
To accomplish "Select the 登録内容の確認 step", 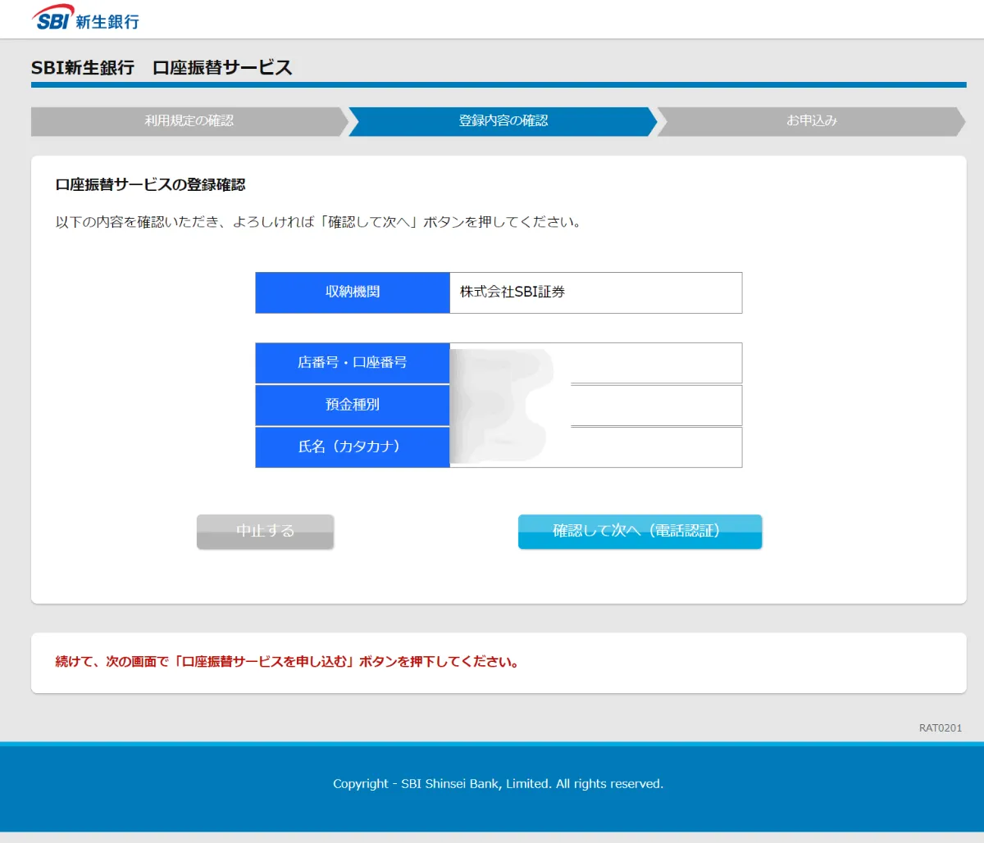I will [x=503, y=121].
